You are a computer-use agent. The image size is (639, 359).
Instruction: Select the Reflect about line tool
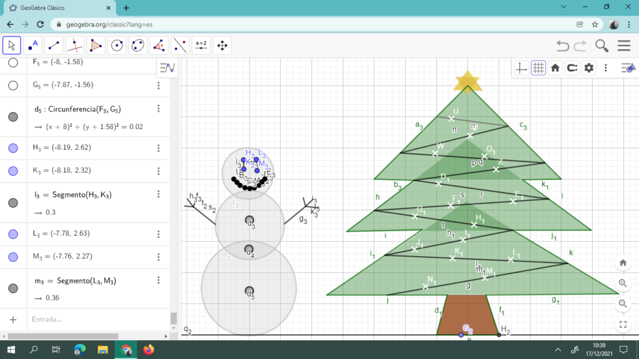coord(180,45)
